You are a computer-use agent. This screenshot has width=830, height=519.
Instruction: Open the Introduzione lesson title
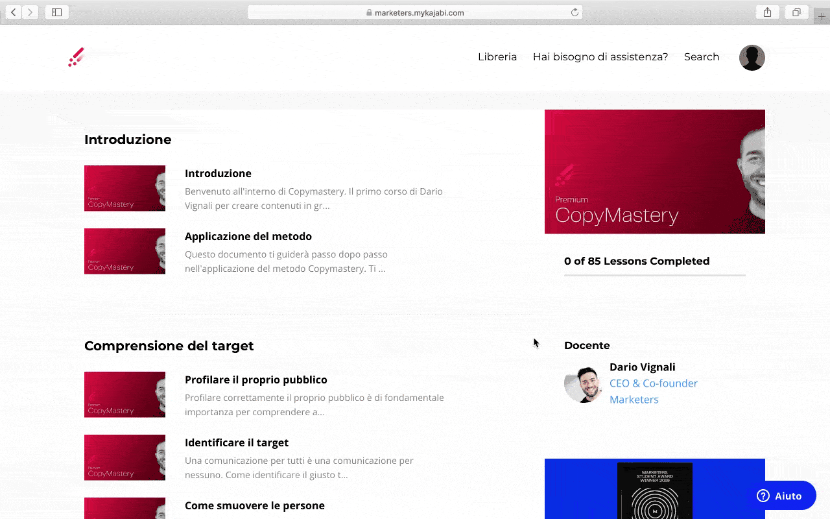(x=218, y=173)
